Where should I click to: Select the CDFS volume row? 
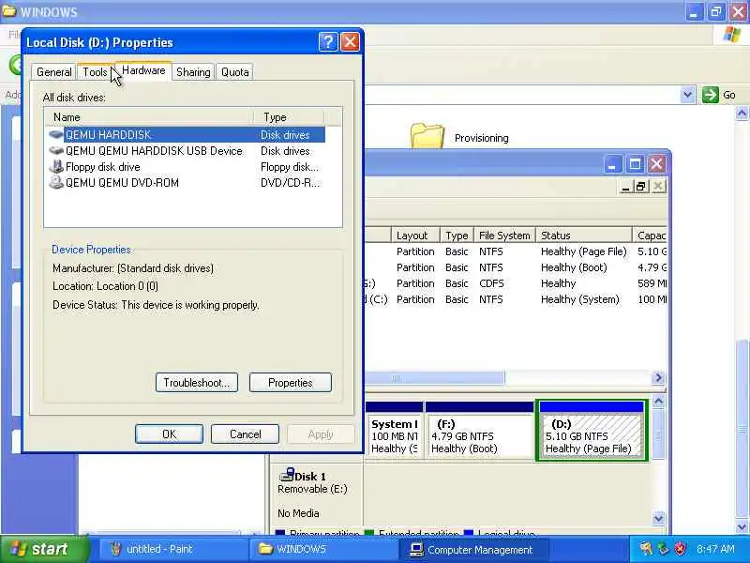point(517,283)
